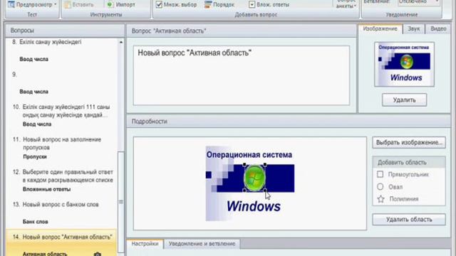Click Выбрать изображение button
Viewport: 456px width, 256px height.
coord(409,142)
